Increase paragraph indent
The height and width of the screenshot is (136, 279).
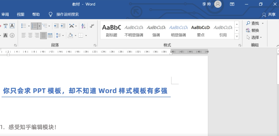[x=63, y=26]
